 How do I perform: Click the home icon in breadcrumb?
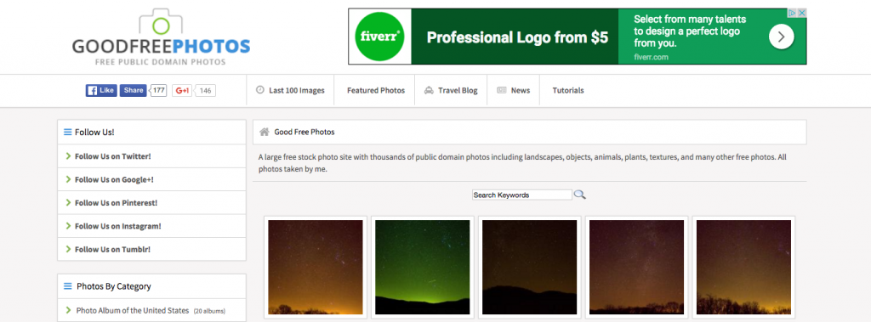265,133
